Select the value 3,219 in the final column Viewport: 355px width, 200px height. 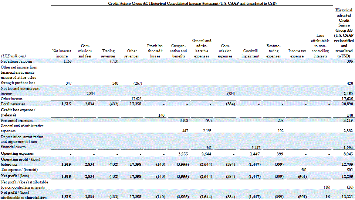[x=348, y=120]
